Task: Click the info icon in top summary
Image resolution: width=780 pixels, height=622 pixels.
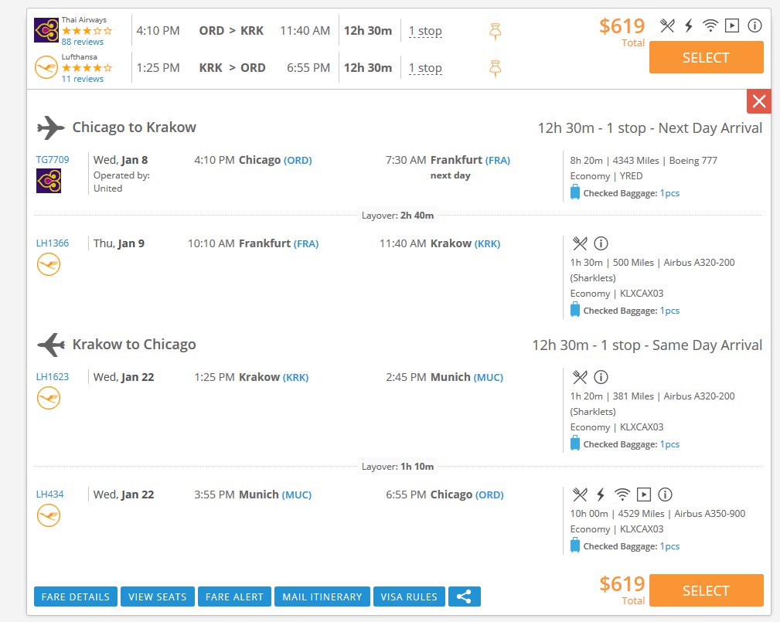Action: 754,25
